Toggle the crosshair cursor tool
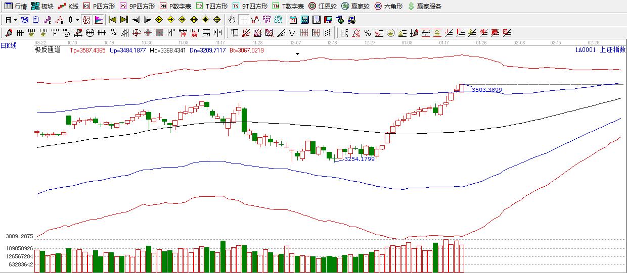The image size is (627, 273). tap(244, 20)
